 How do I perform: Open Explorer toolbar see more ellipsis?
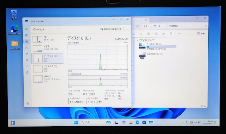tap(179, 34)
